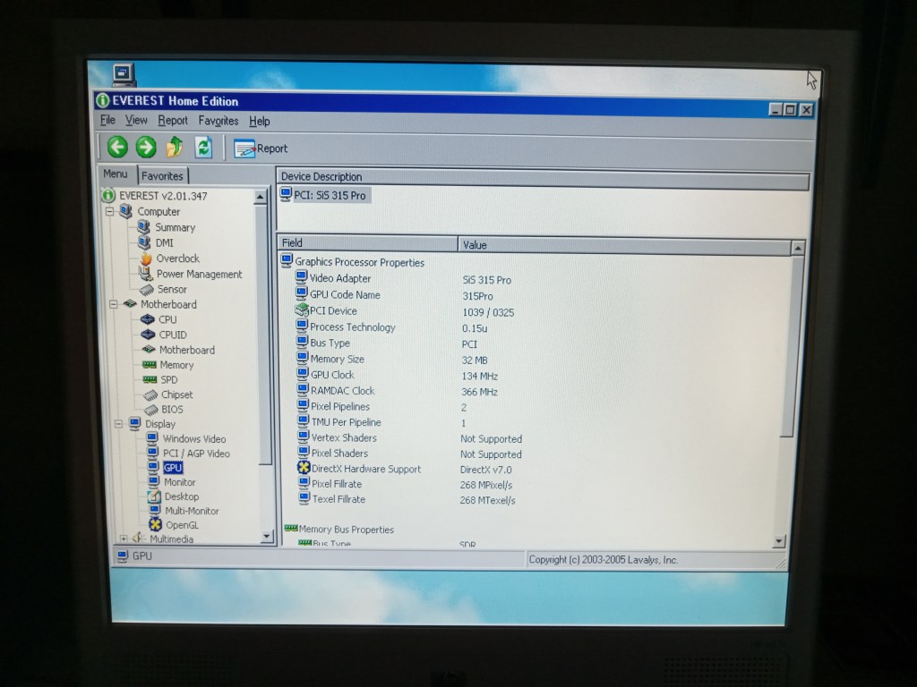Open the Favorites menu in menu bar
The width and height of the screenshot is (917, 687).
tap(219, 121)
